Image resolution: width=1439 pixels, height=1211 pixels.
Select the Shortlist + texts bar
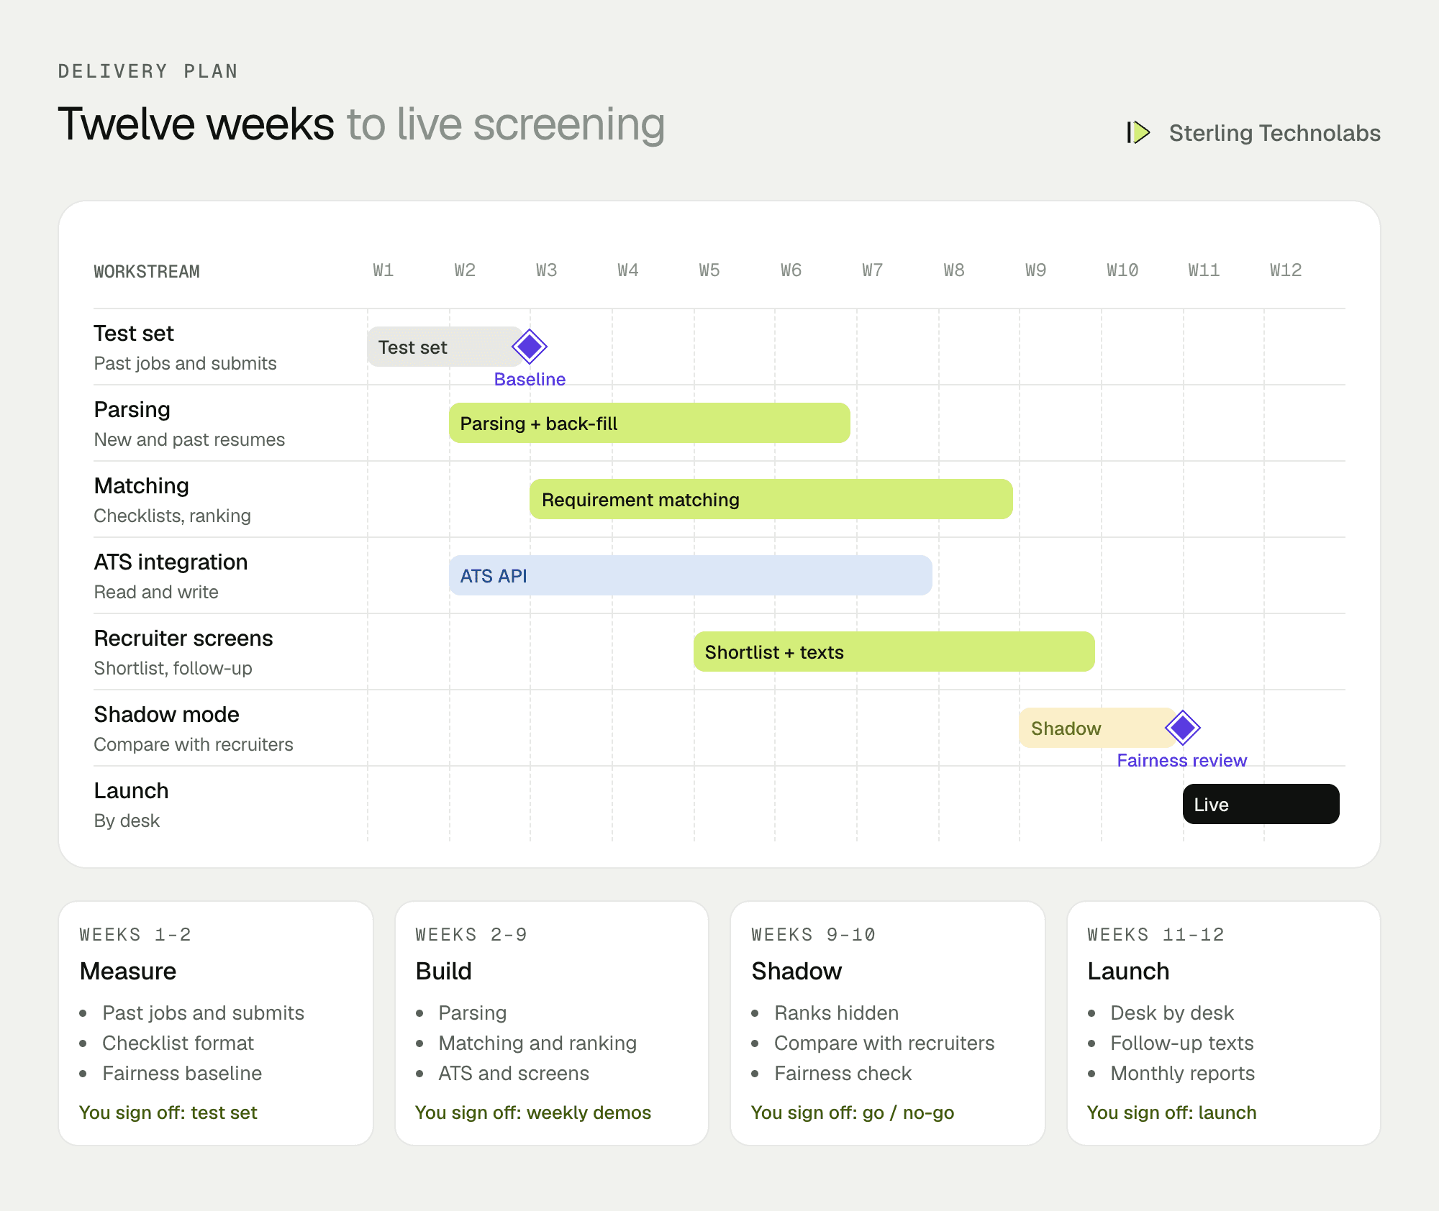(894, 652)
